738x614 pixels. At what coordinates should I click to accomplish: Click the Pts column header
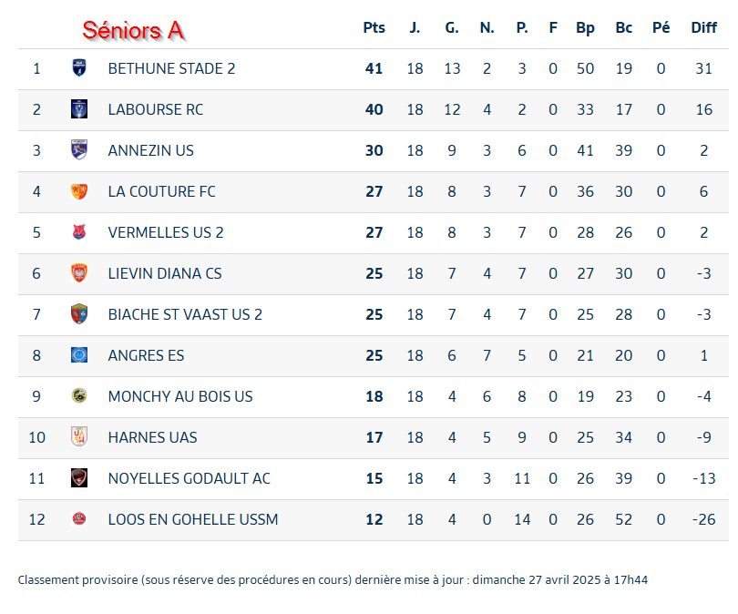[374, 27]
